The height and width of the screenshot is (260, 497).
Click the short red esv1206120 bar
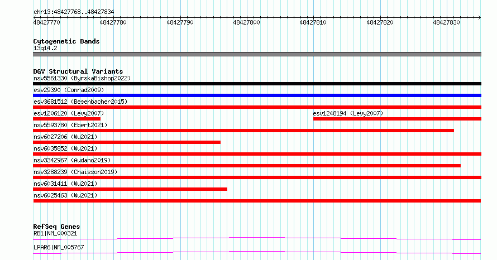click(66, 119)
